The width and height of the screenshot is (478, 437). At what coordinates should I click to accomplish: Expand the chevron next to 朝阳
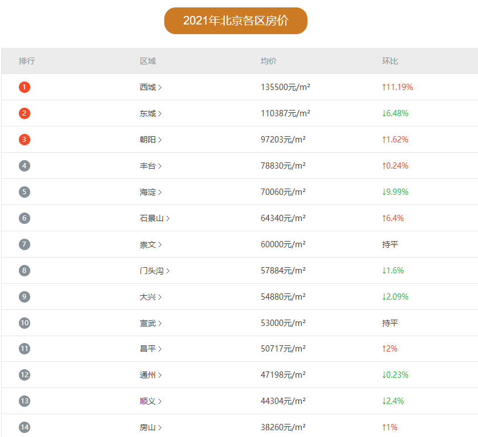tap(160, 140)
